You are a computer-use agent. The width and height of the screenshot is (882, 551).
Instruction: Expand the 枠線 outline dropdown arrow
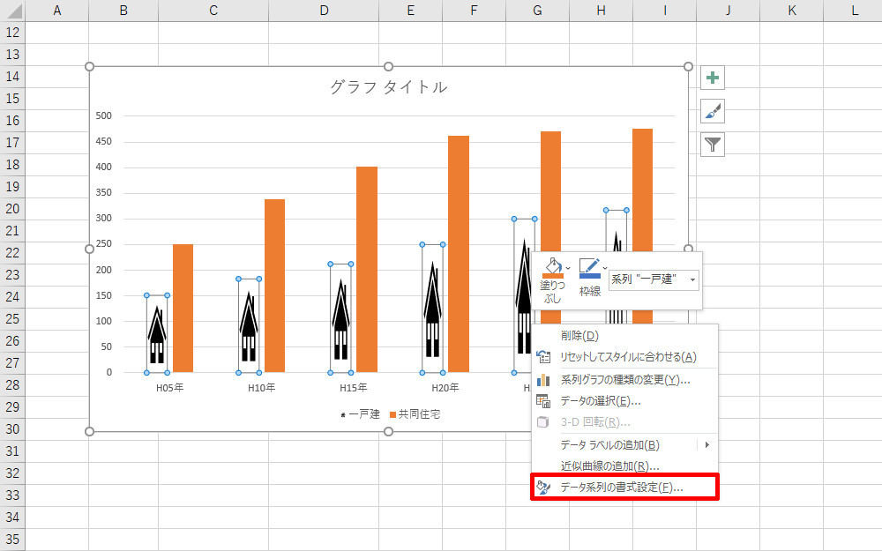(605, 268)
